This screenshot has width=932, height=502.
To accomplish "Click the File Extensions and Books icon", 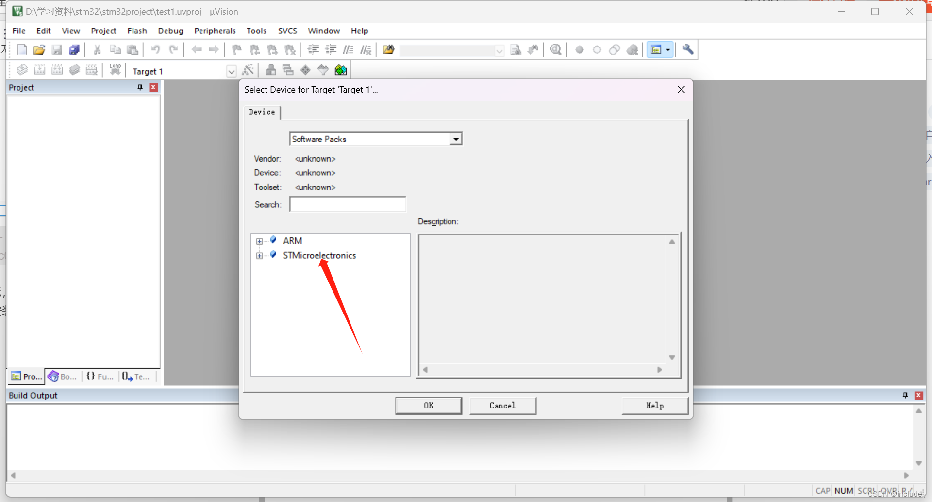I will point(271,70).
